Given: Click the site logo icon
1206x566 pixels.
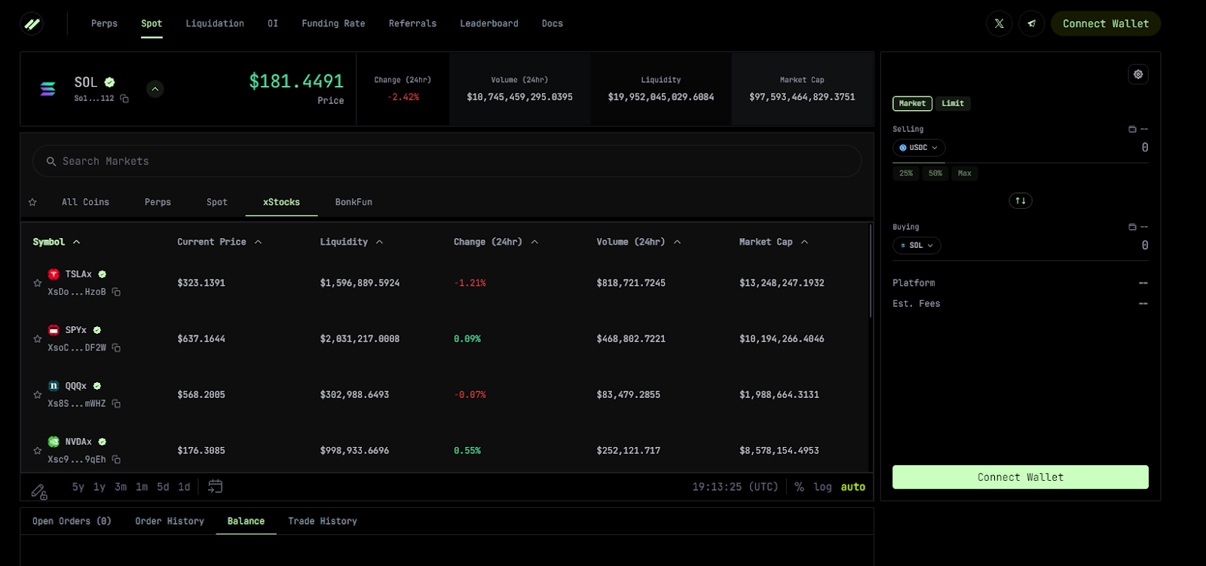Looking at the screenshot, I should pos(32,24).
